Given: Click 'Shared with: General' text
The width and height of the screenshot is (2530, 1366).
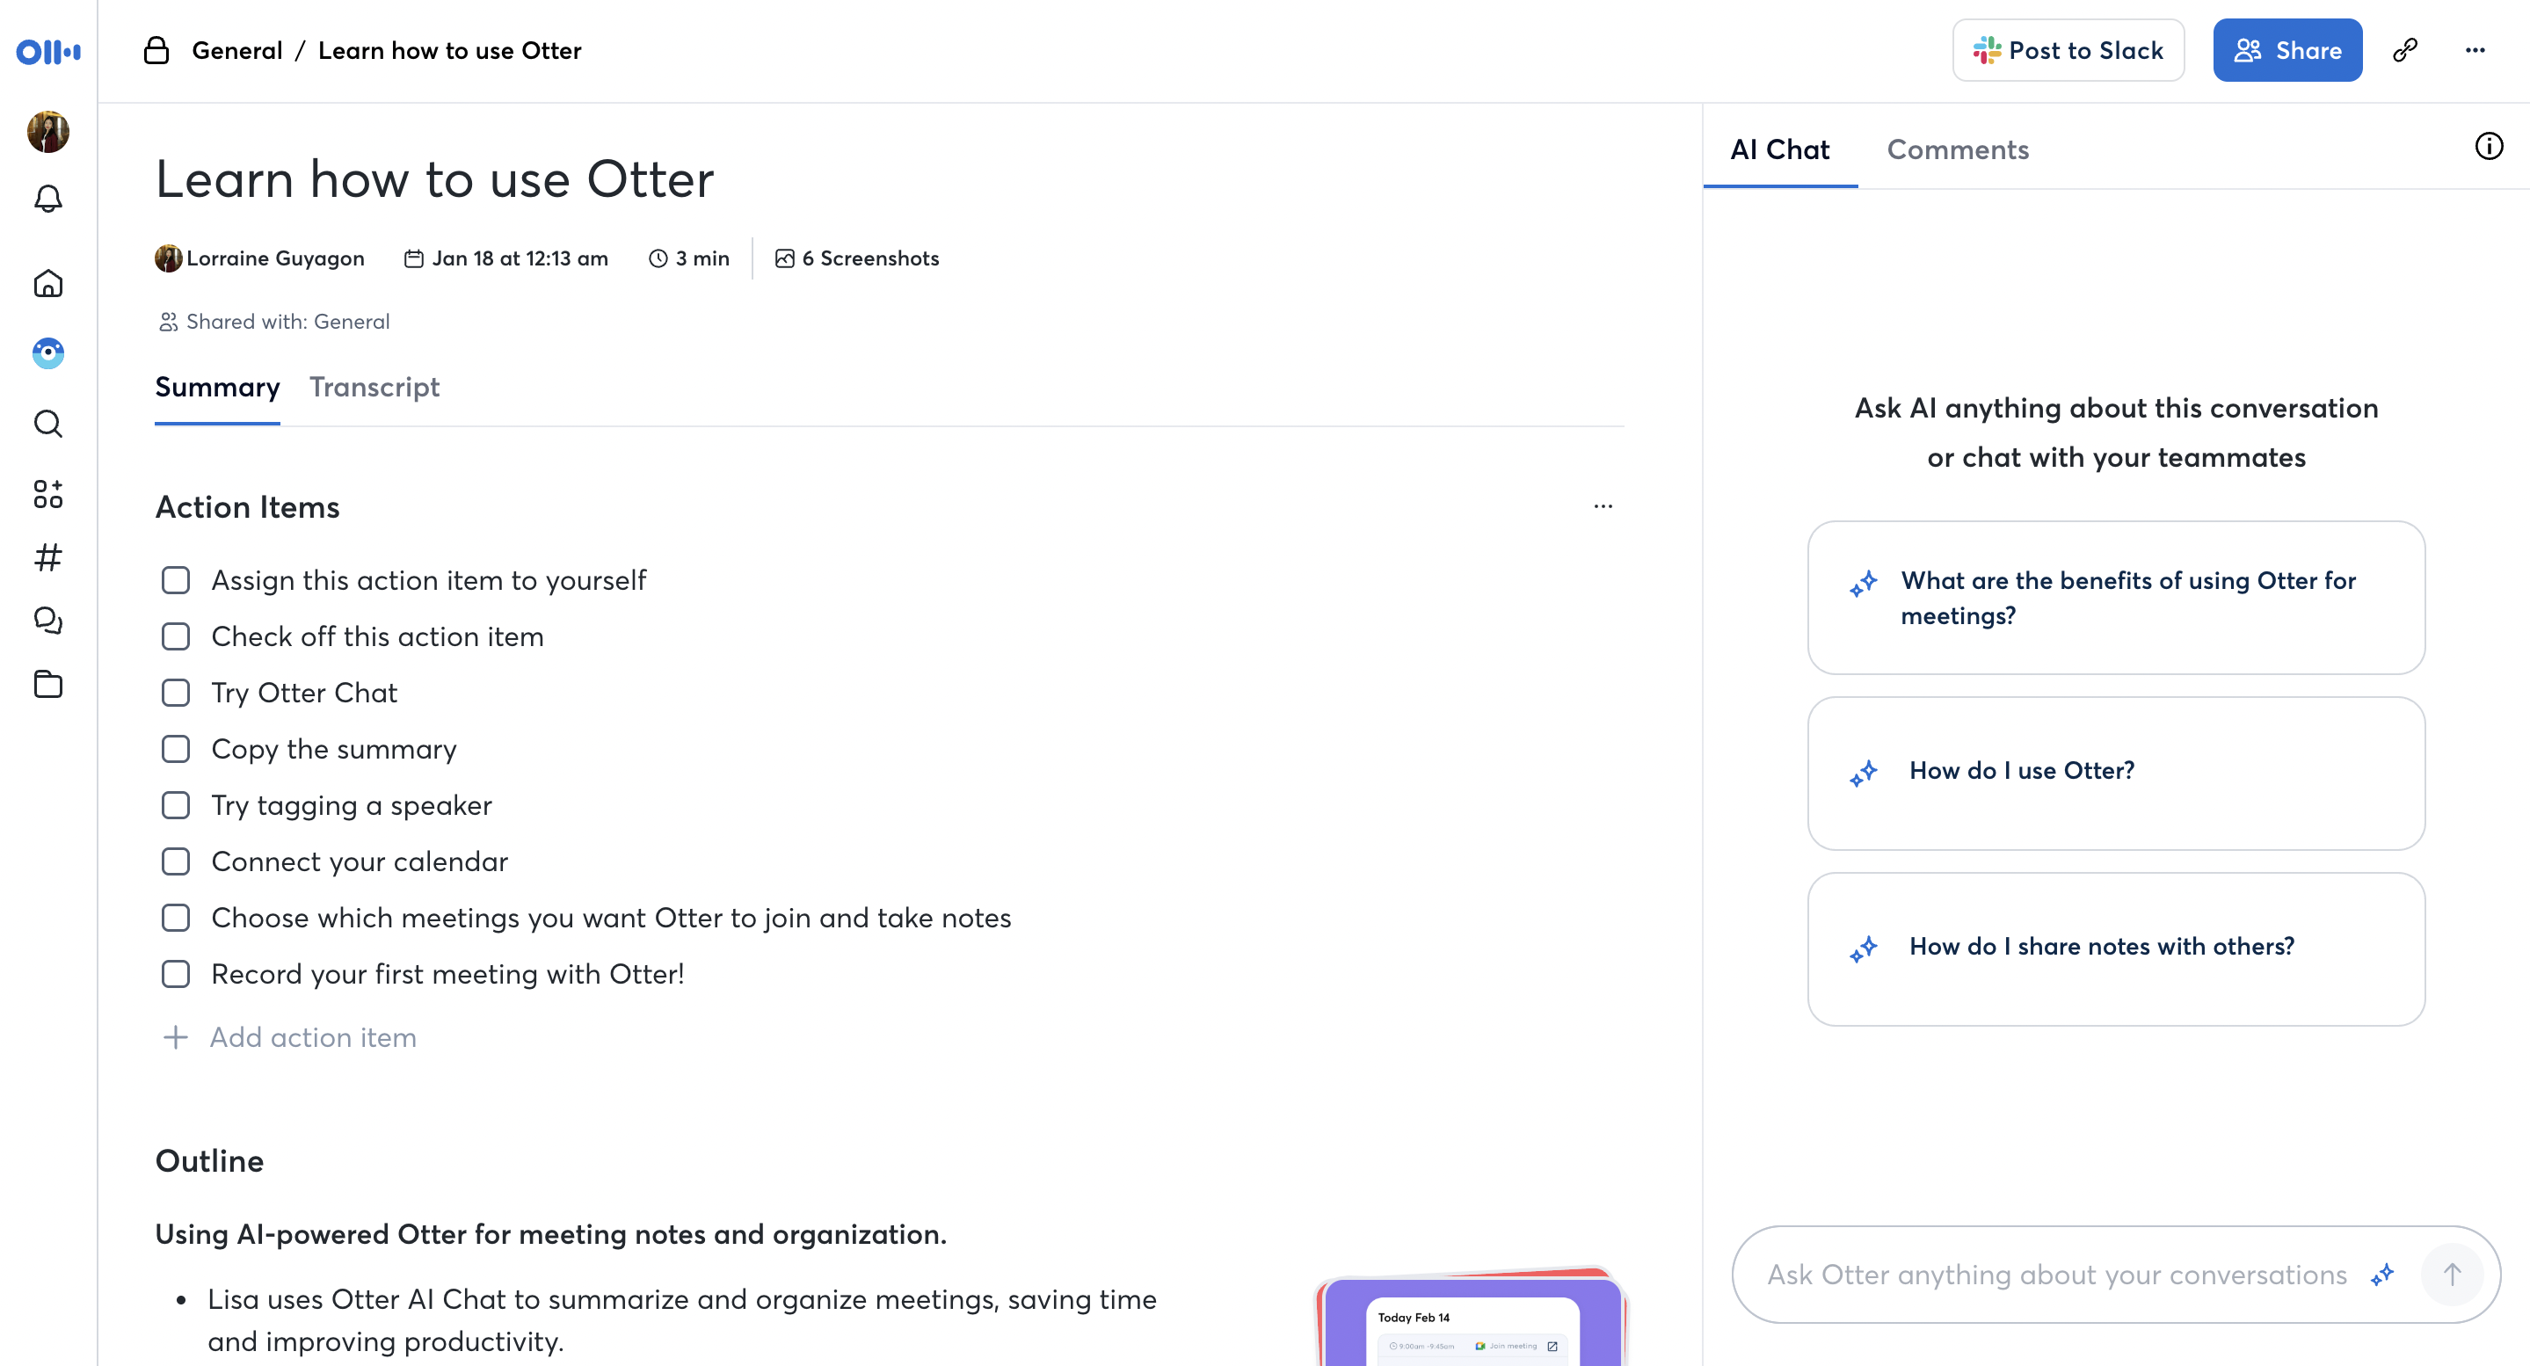Looking at the screenshot, I should coord(287,321).
